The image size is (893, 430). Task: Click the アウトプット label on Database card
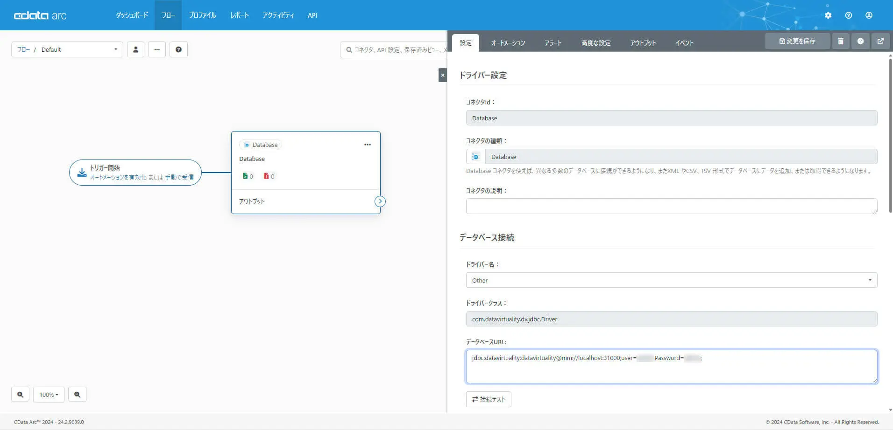[252, 201]
